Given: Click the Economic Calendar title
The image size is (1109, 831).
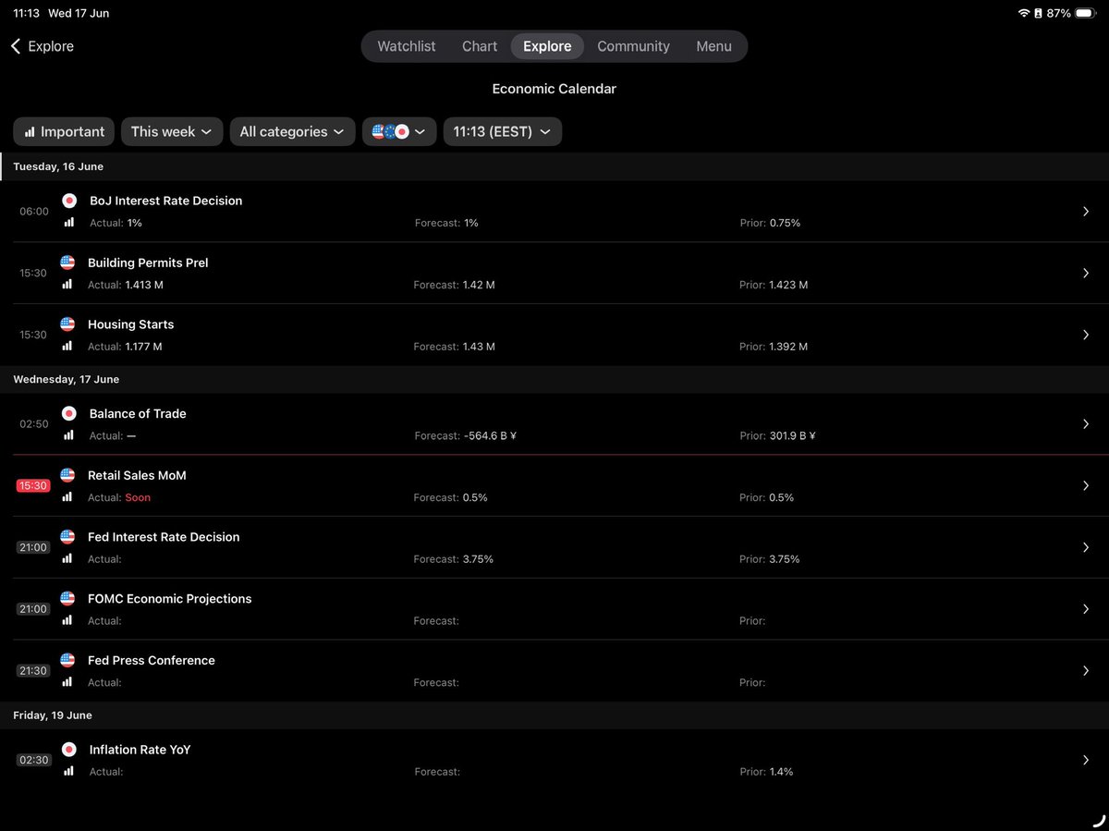Looking at the screenshot, I should 554,89.
